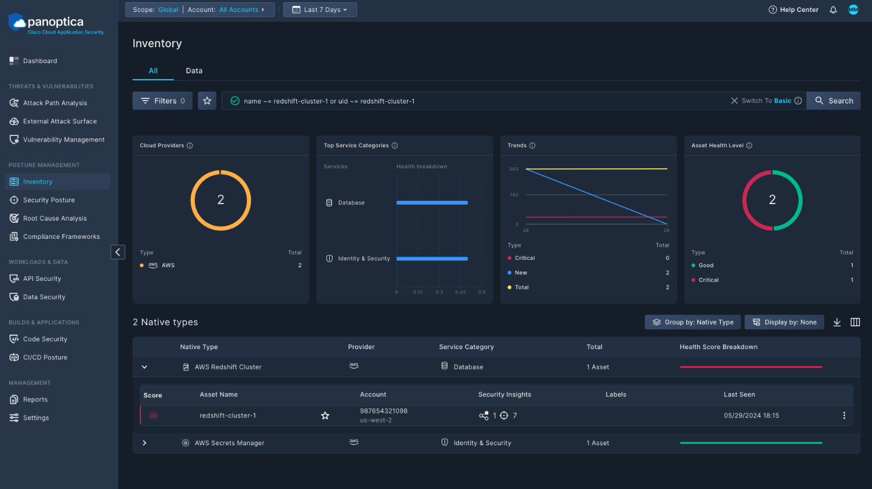Open the Last 7 Days date dropdown
The height and width of the screenshot is (489, 872).
click(320, 10)
